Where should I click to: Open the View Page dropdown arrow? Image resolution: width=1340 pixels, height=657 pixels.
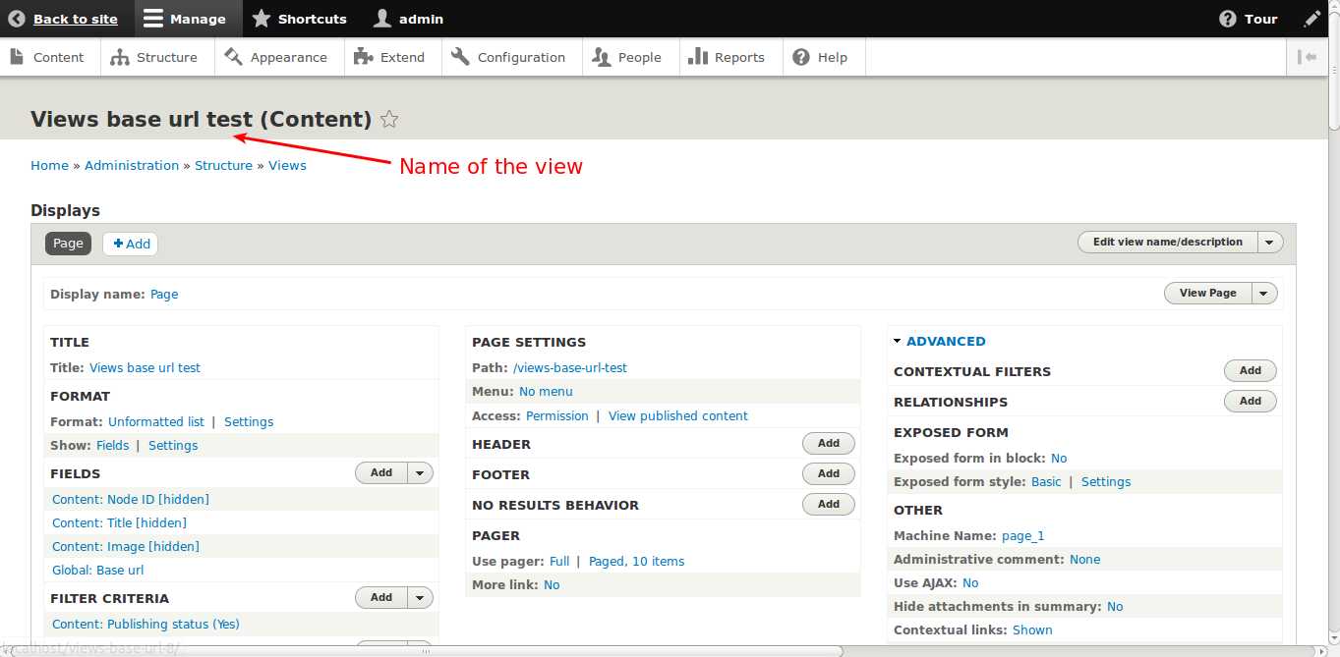[x=1264, y=293]
